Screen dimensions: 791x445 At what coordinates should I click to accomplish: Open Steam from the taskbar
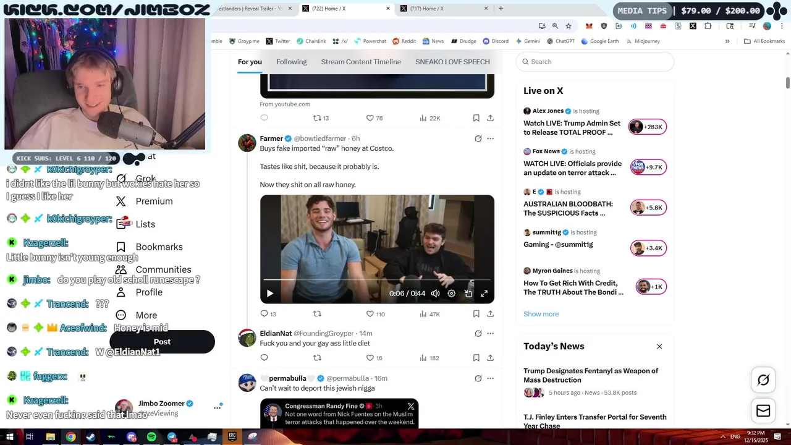[x=91, y=437]
